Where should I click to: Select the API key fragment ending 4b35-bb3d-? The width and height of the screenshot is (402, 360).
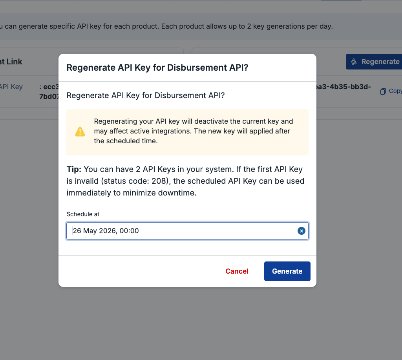(344, 87)
